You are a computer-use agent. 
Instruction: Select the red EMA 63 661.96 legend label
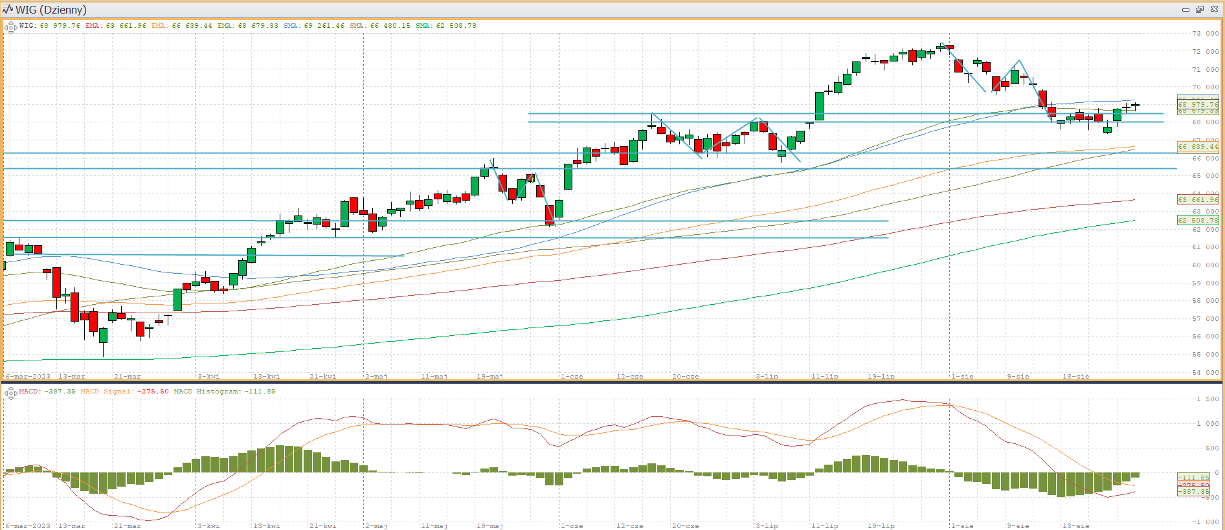point(115,26)
